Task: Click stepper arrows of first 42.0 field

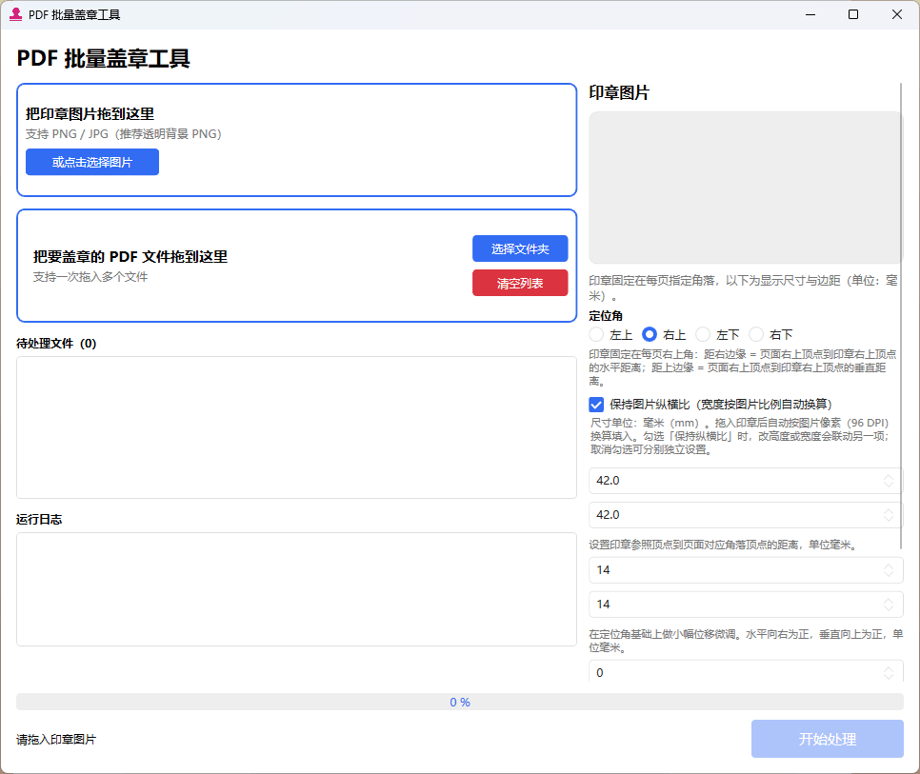Action: pos(889,481)
